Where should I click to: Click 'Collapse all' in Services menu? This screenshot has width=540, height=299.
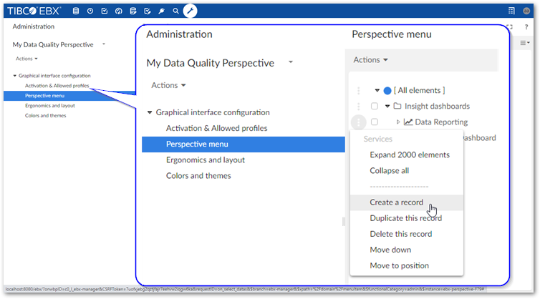pyautogui.click(x=390, y=170)
